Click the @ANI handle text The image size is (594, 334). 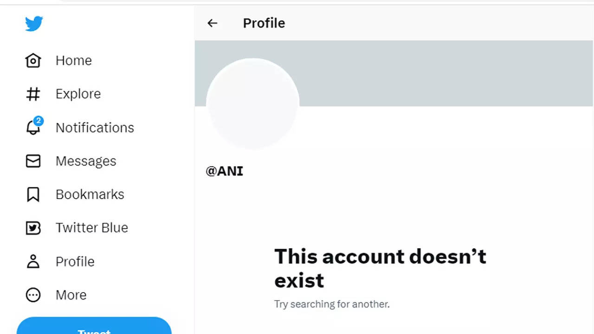[x=224, y=171]
